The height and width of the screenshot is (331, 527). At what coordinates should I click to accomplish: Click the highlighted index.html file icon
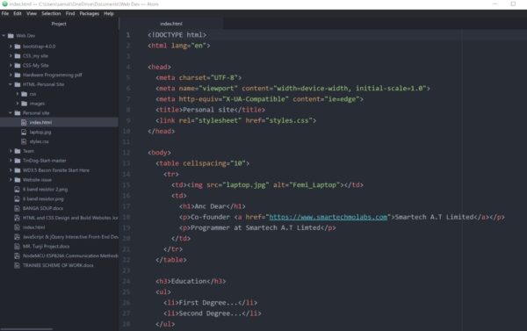pos(24,123)
